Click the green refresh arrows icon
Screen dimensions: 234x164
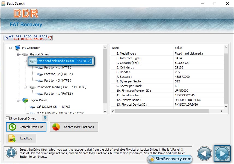tap(12, 127)
